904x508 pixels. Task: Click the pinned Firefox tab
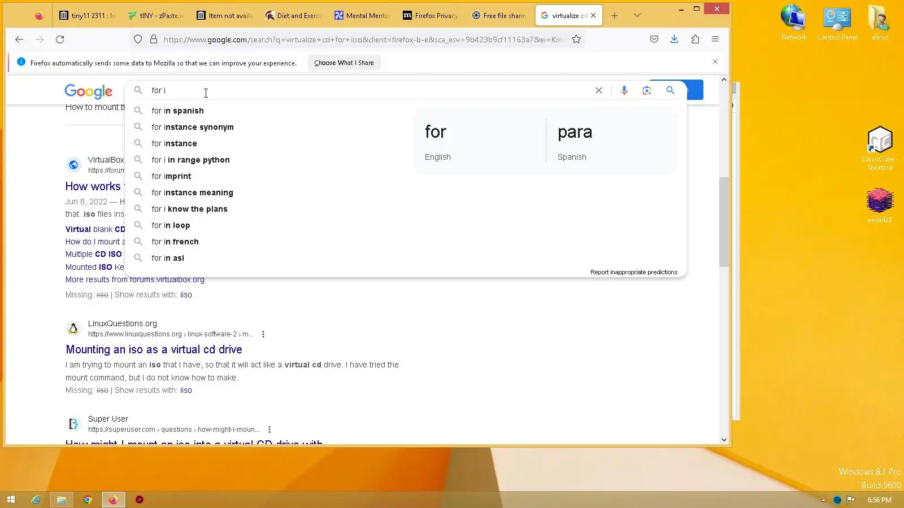point(39,16)
